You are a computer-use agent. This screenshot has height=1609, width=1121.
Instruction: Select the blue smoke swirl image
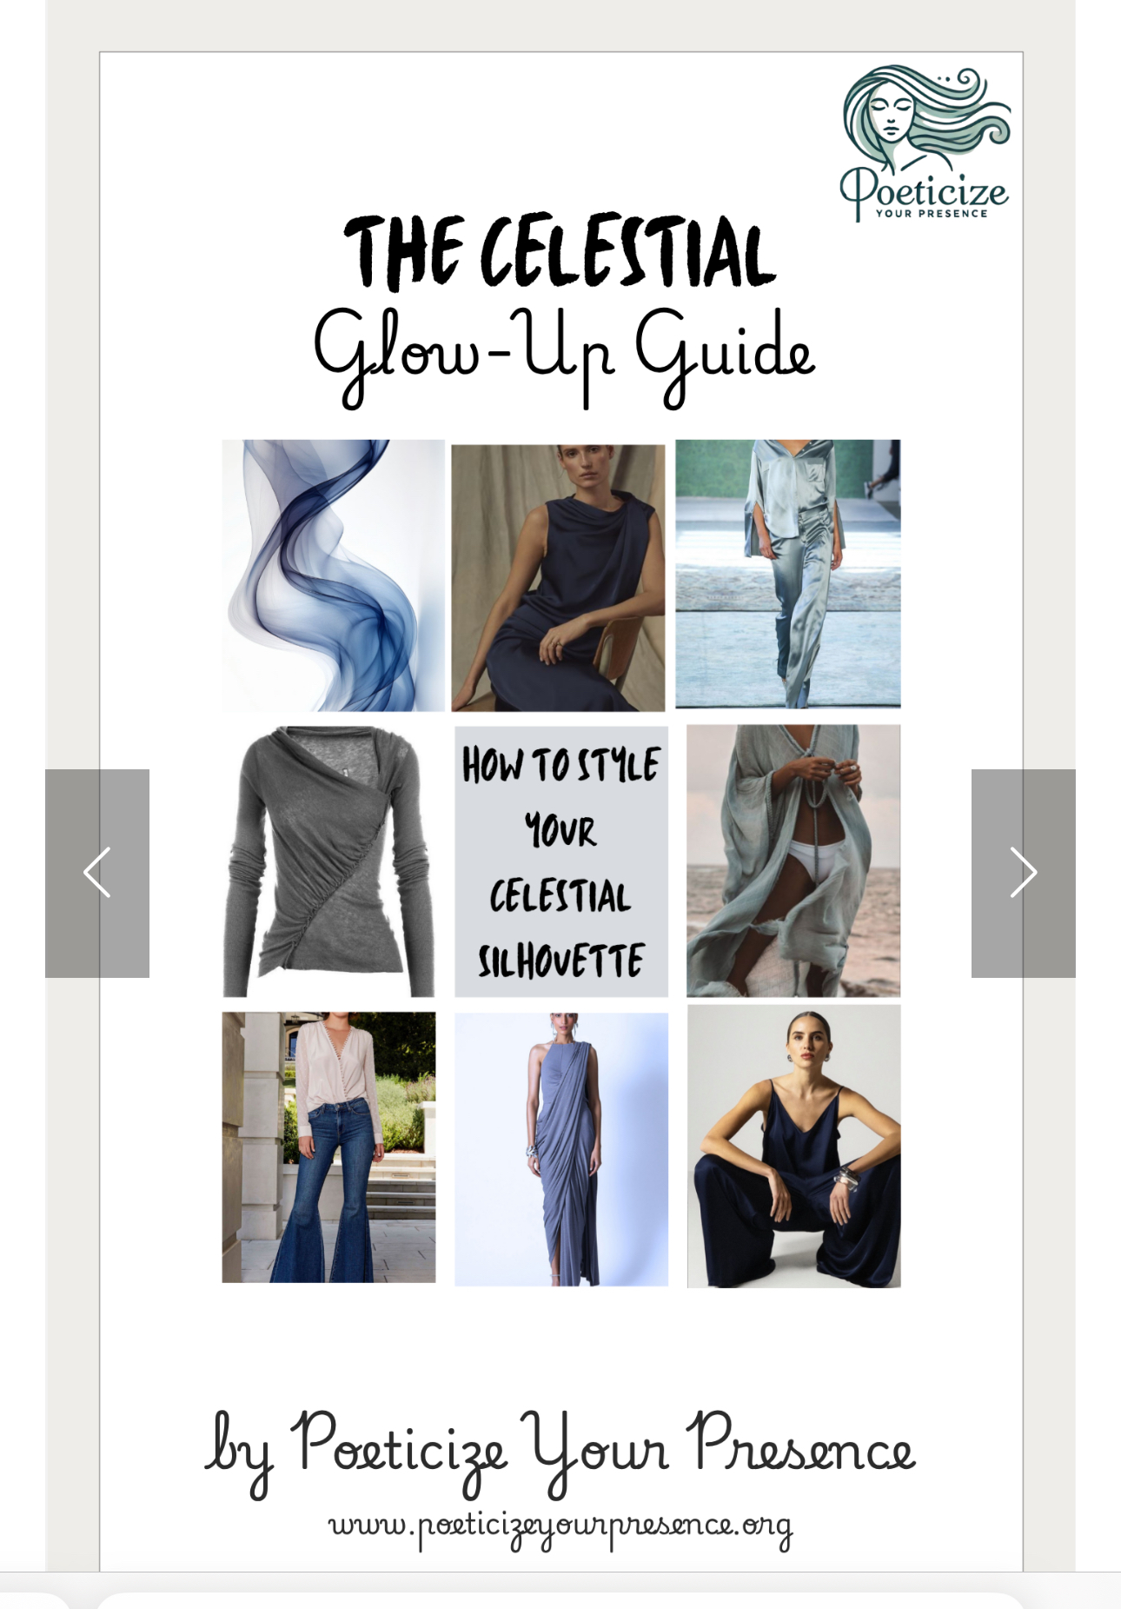click(333, 575)
